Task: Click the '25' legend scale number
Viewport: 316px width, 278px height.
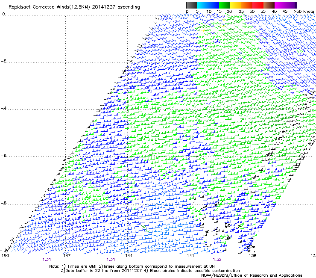Action: click(241, 12)
